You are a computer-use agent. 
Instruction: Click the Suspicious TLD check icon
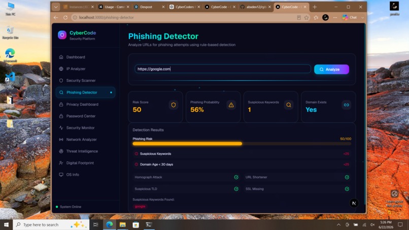tap(236, 189)
